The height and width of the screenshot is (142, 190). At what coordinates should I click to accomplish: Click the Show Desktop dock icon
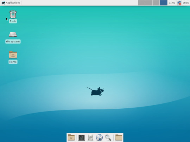coord(71,137)
